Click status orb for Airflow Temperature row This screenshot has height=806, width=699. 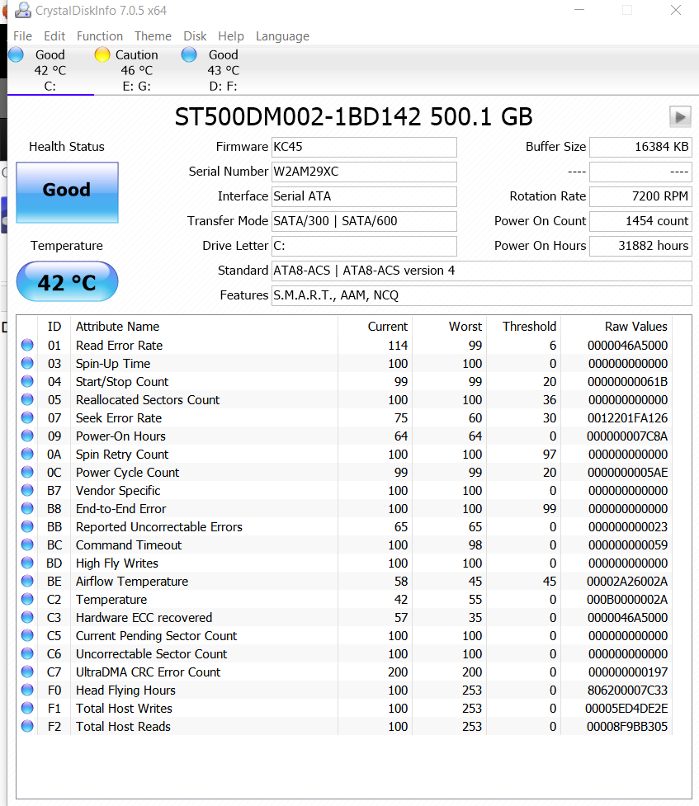pos(27,582)
